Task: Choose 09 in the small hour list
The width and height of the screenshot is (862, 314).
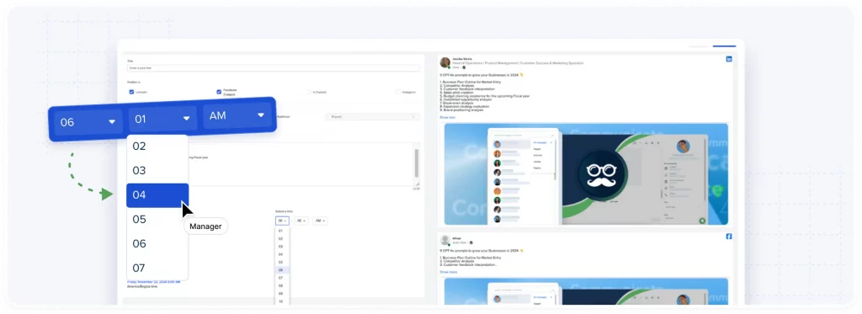Action: (x=282, y=294)
